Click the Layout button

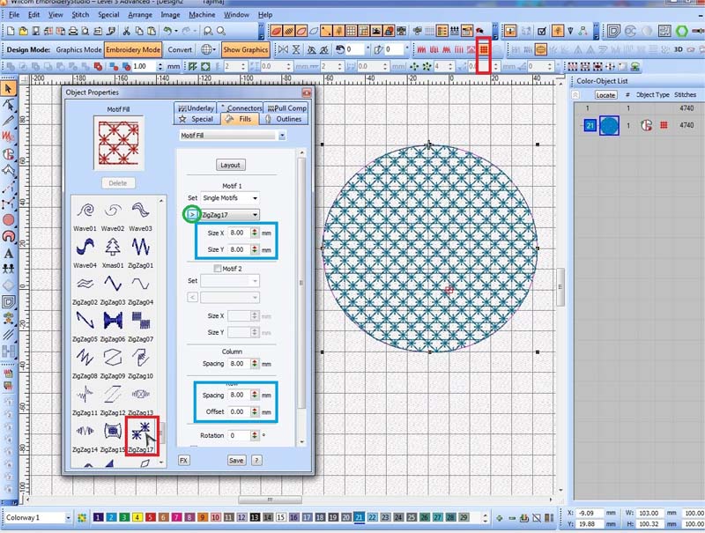[230, 165]
